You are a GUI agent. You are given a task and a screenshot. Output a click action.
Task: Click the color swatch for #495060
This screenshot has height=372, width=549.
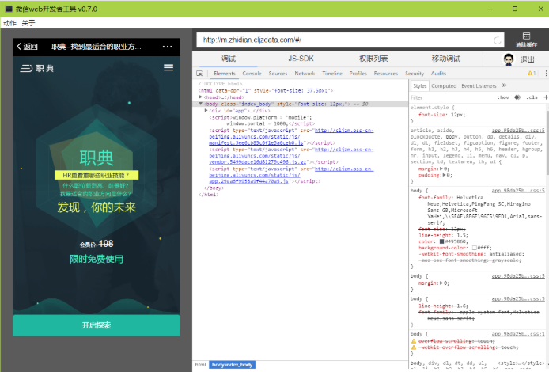point(442,241)
